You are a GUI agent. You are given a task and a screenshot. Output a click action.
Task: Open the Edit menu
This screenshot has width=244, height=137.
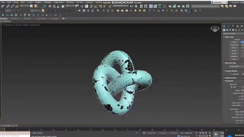(3, 2)
